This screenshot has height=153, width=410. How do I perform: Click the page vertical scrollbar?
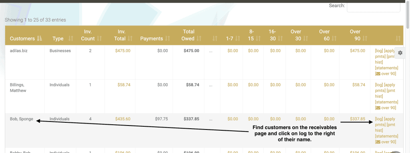point(408,78)
